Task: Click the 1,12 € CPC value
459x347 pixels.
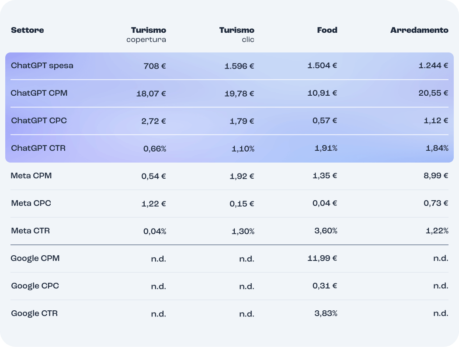Action: (436, 121)
